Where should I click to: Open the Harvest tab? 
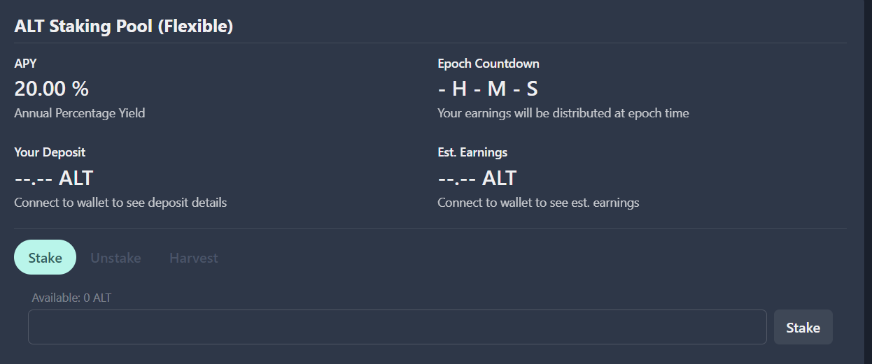click(x=193, y=258)
